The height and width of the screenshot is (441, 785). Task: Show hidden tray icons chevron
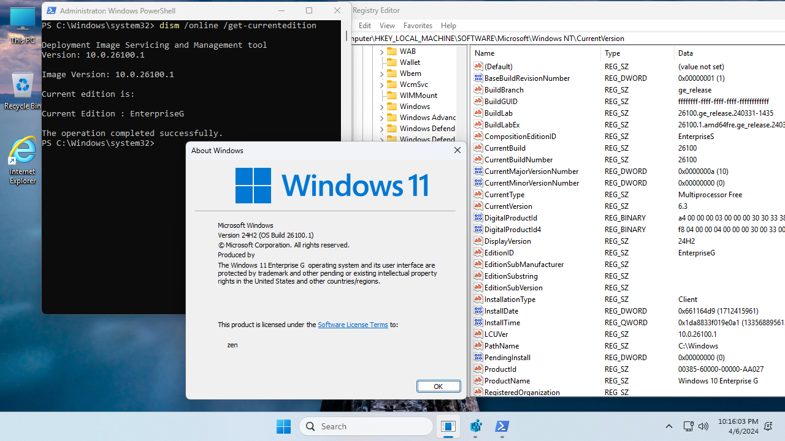pyautogui.click(x=669, y=426)
